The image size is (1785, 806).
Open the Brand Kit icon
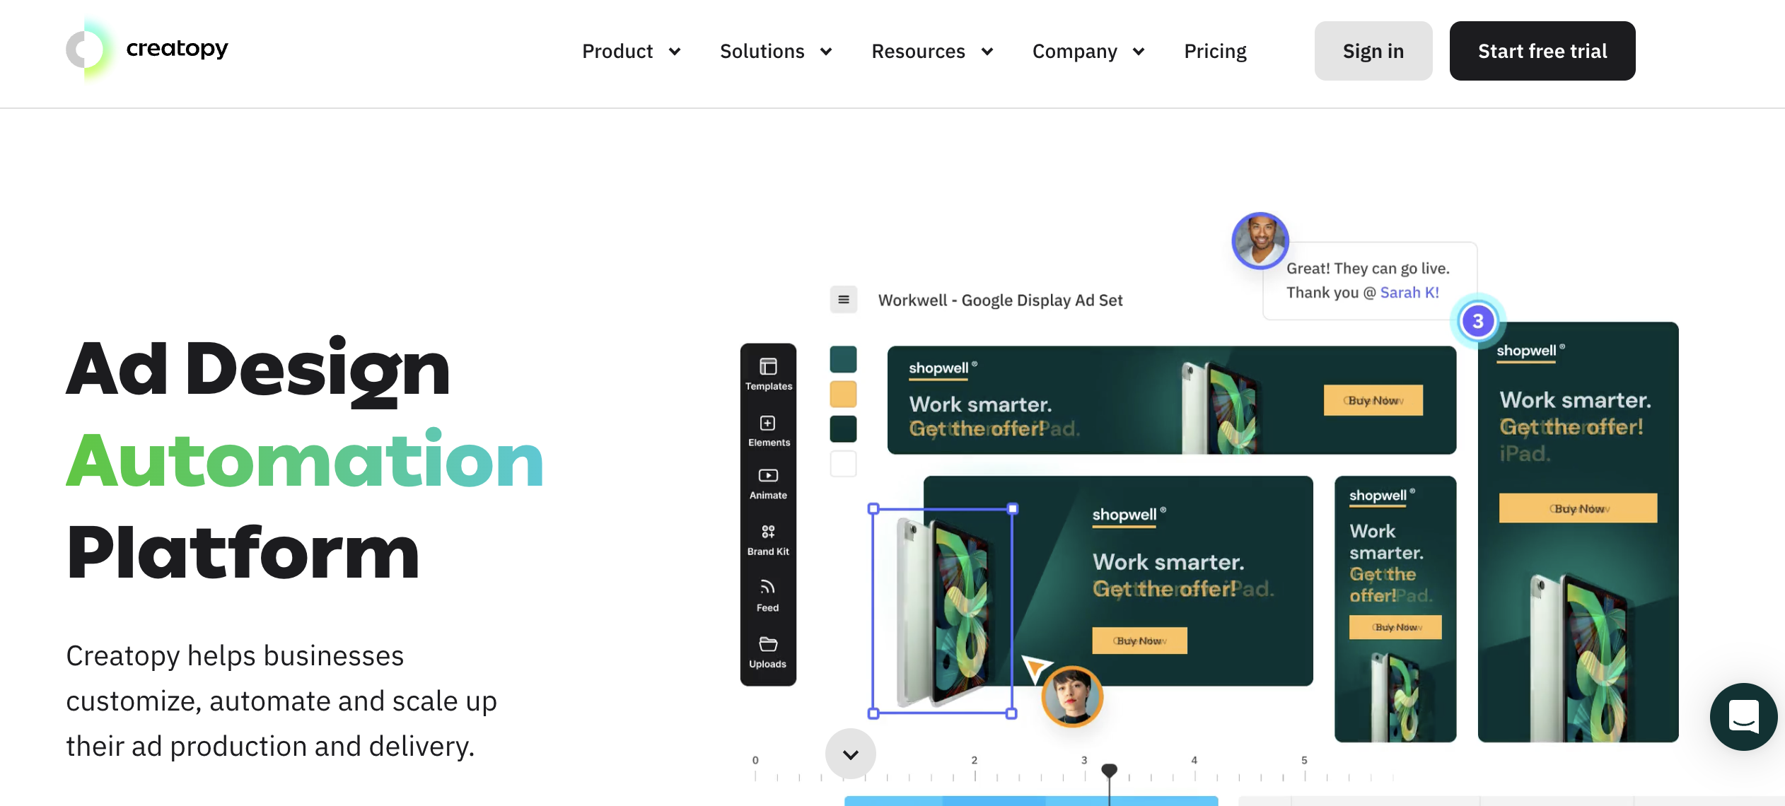(768, 540)
